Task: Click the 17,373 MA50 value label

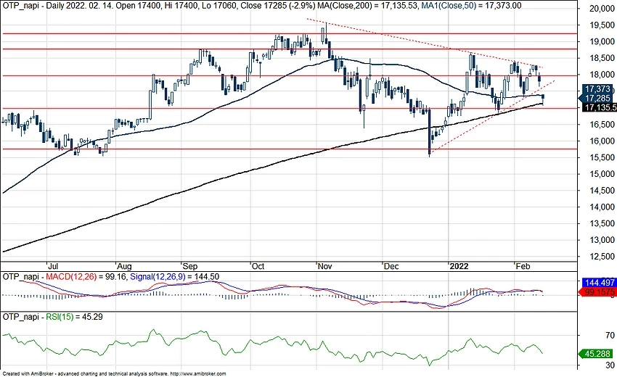Action: [x=597, y=89]
